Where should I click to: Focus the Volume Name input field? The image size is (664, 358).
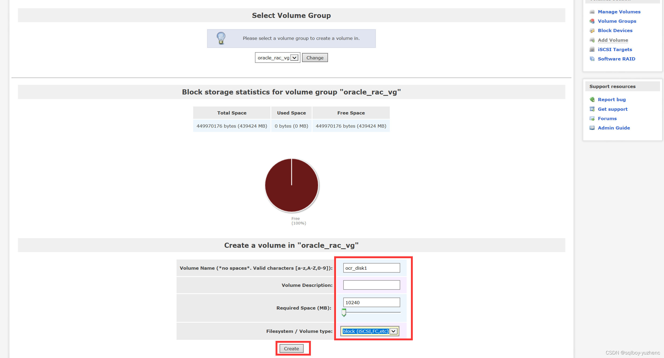click(x=372, y=268)
